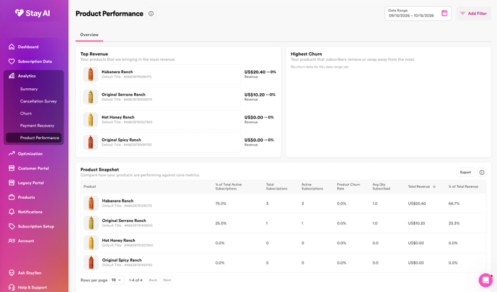Screen dimensions: 497x292
Task: Click sort arrow on Total Revenue column
Action: tap(434, 186)
